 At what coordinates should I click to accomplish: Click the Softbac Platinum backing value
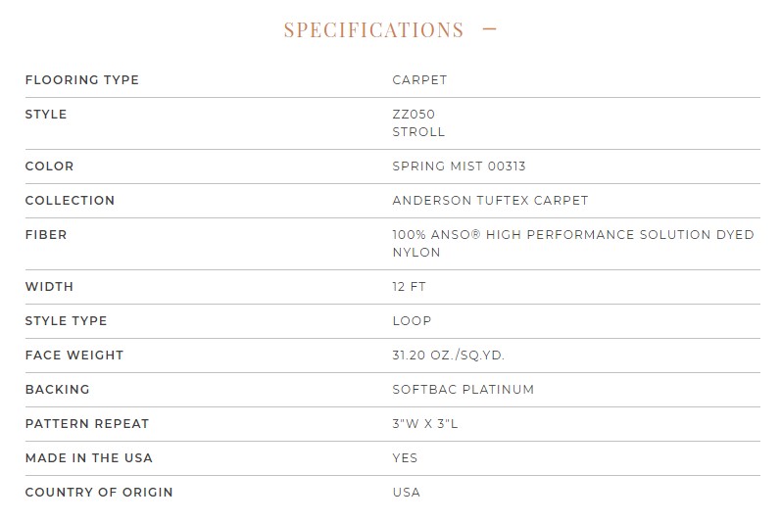click(x=464, y=390)
